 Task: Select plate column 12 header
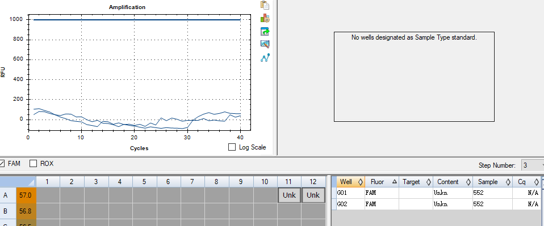point(313,182)
